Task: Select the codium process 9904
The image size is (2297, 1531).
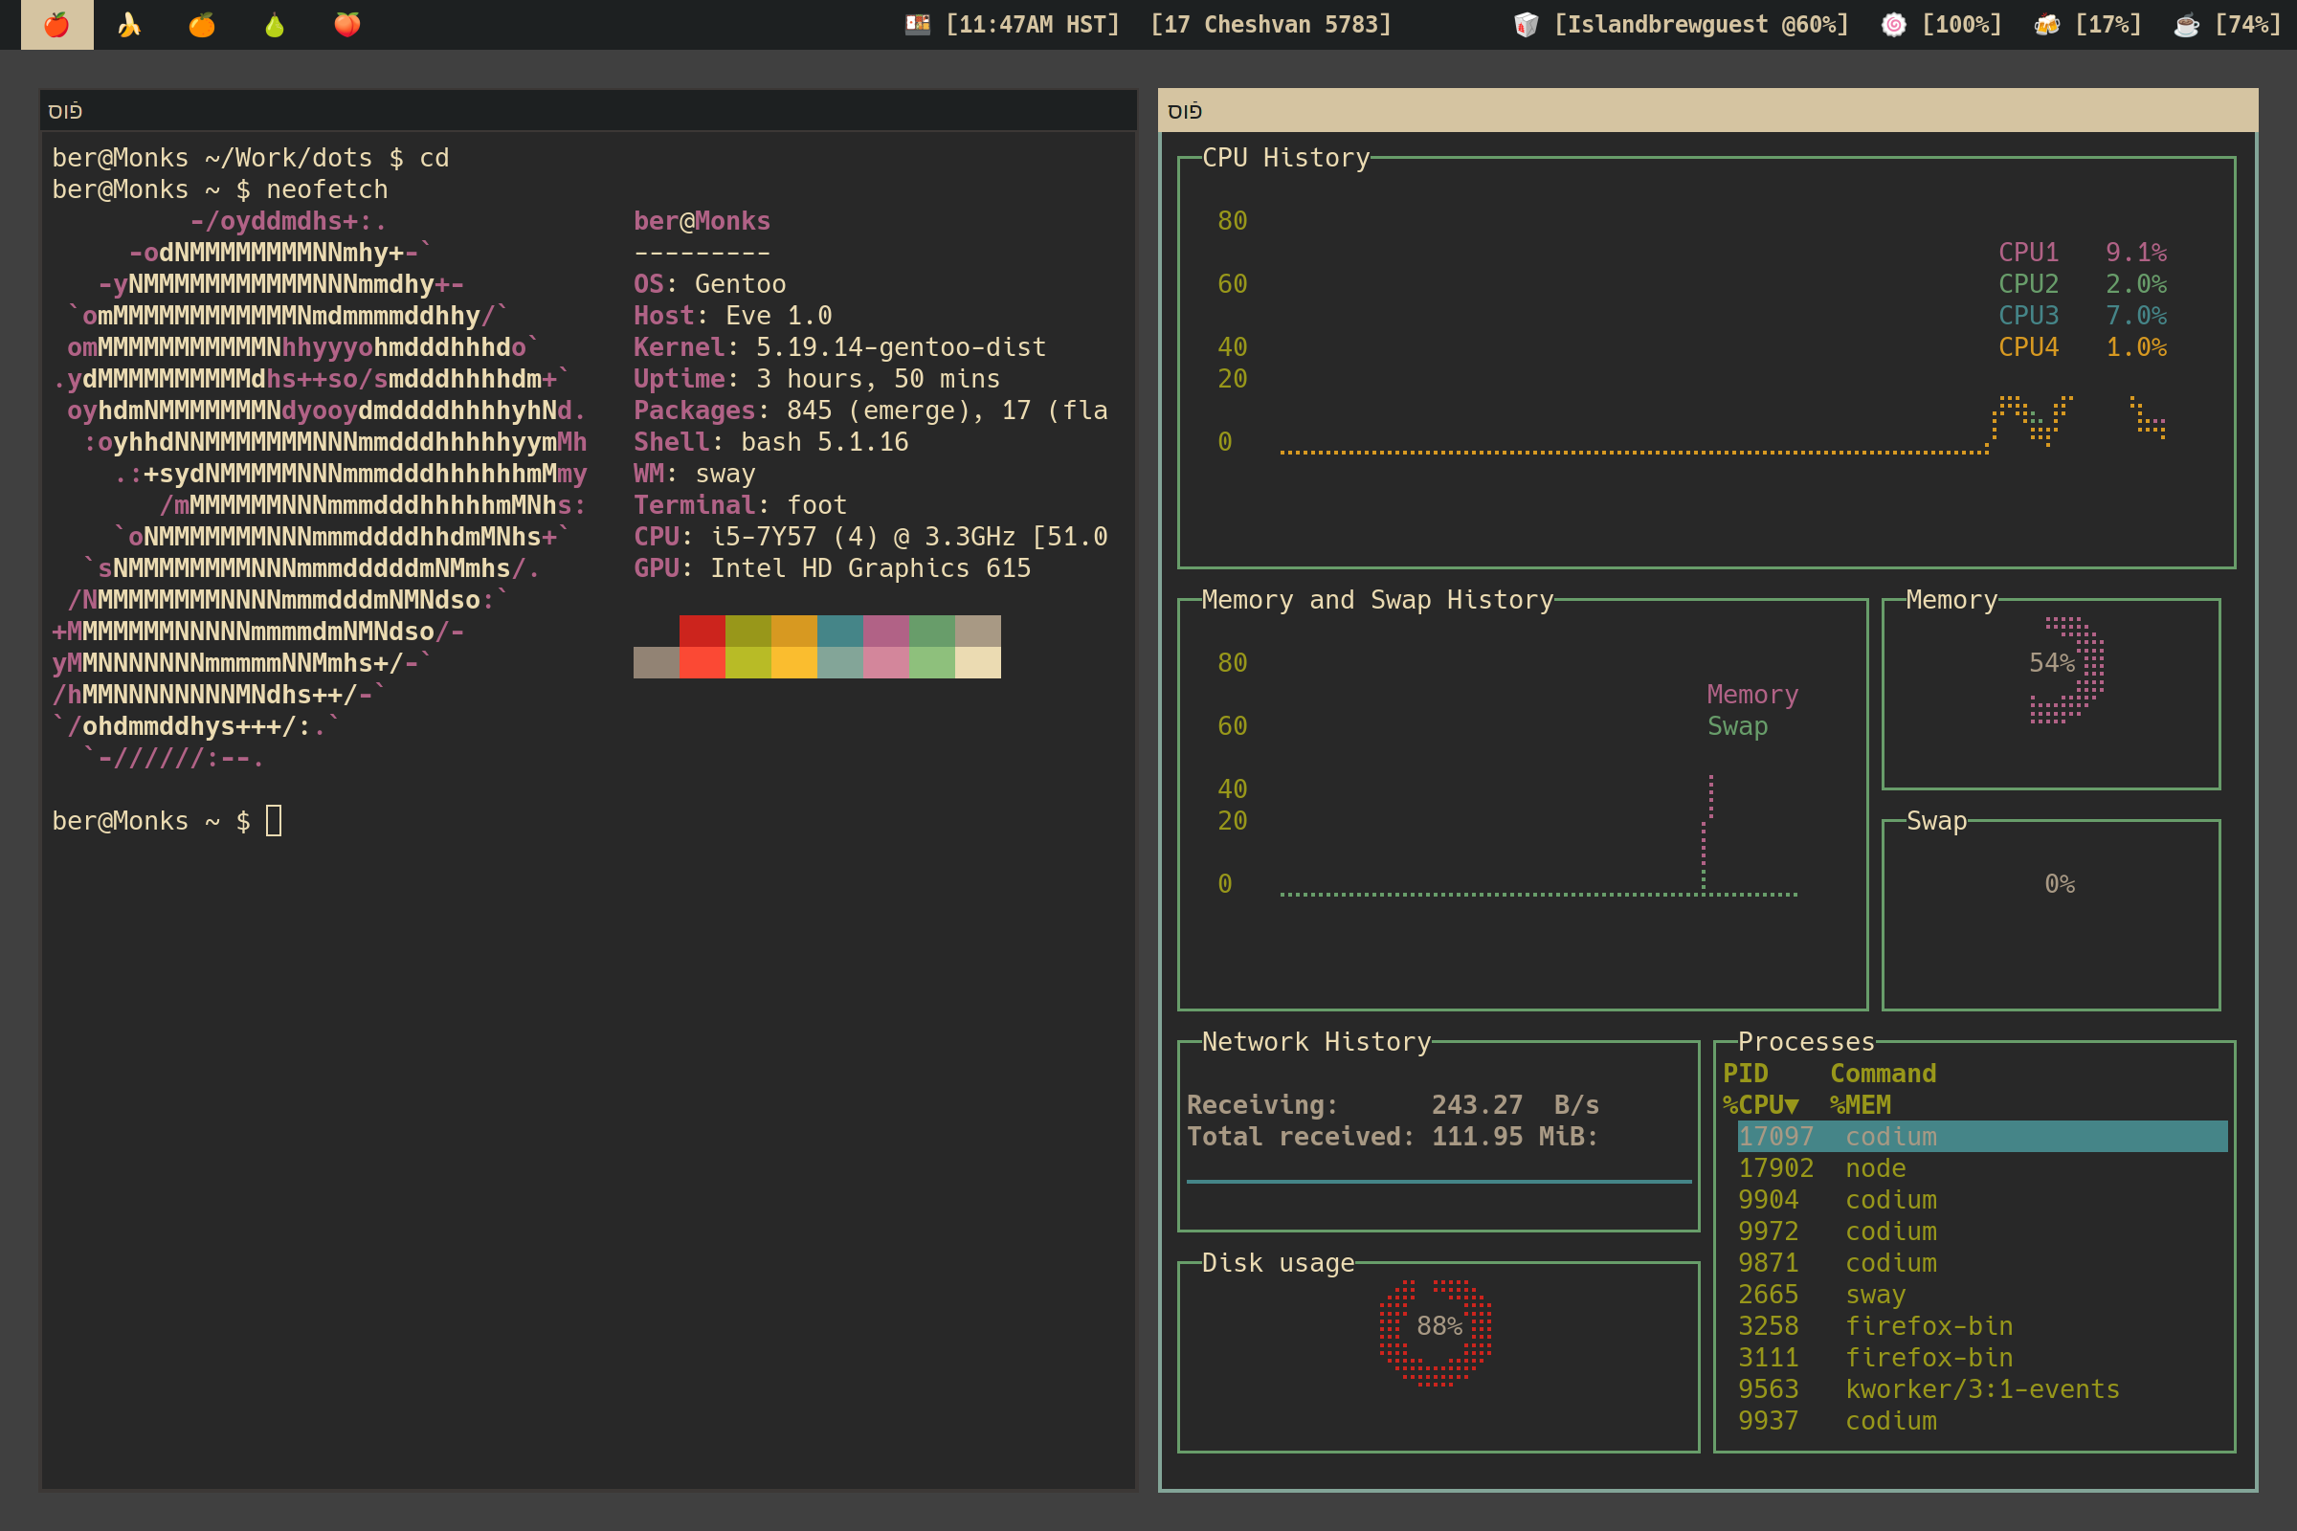Action: [x=1982, y=1199]
